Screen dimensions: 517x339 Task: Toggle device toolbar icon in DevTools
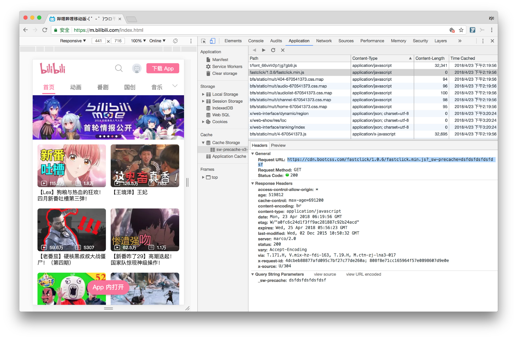pyautogui.click(x=213, y=41)
